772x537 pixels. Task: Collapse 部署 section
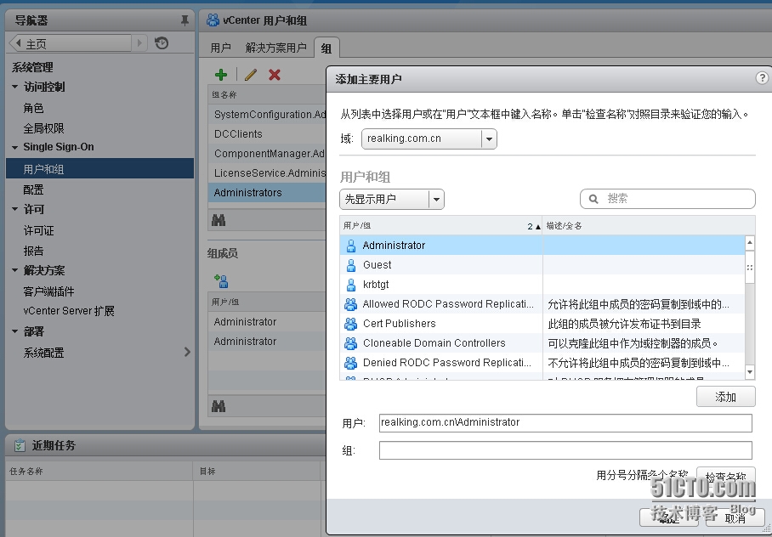(15, 331)
